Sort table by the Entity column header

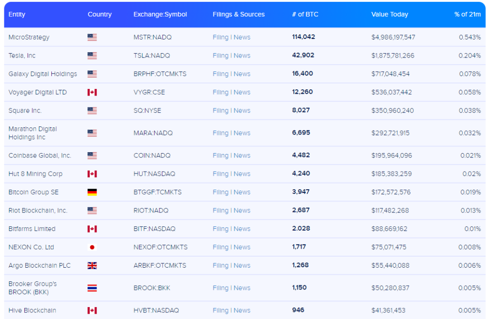click(x=17, y=14)
